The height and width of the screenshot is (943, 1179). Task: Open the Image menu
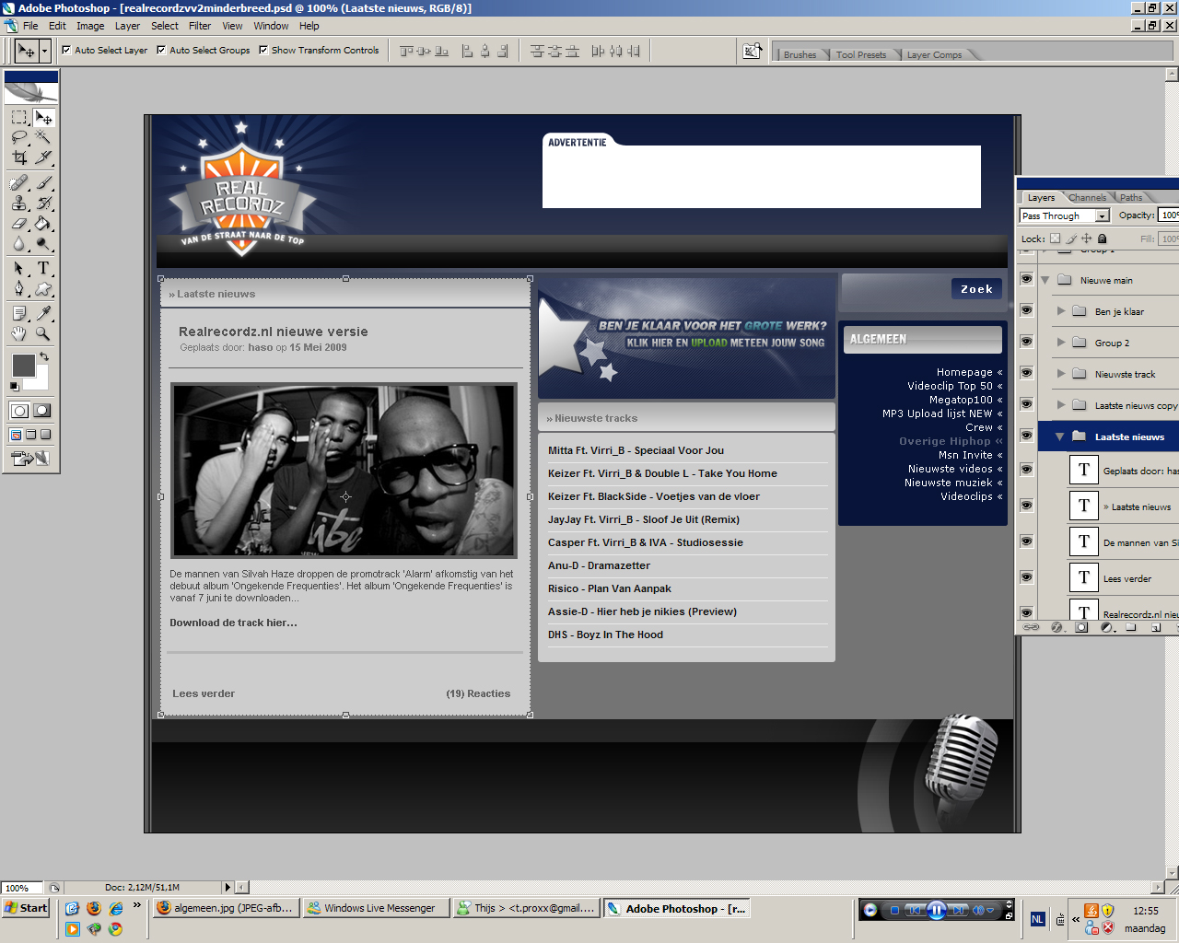(90, 26)
